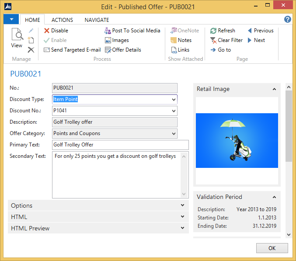Click the Primary Text input field

point(120,145)
